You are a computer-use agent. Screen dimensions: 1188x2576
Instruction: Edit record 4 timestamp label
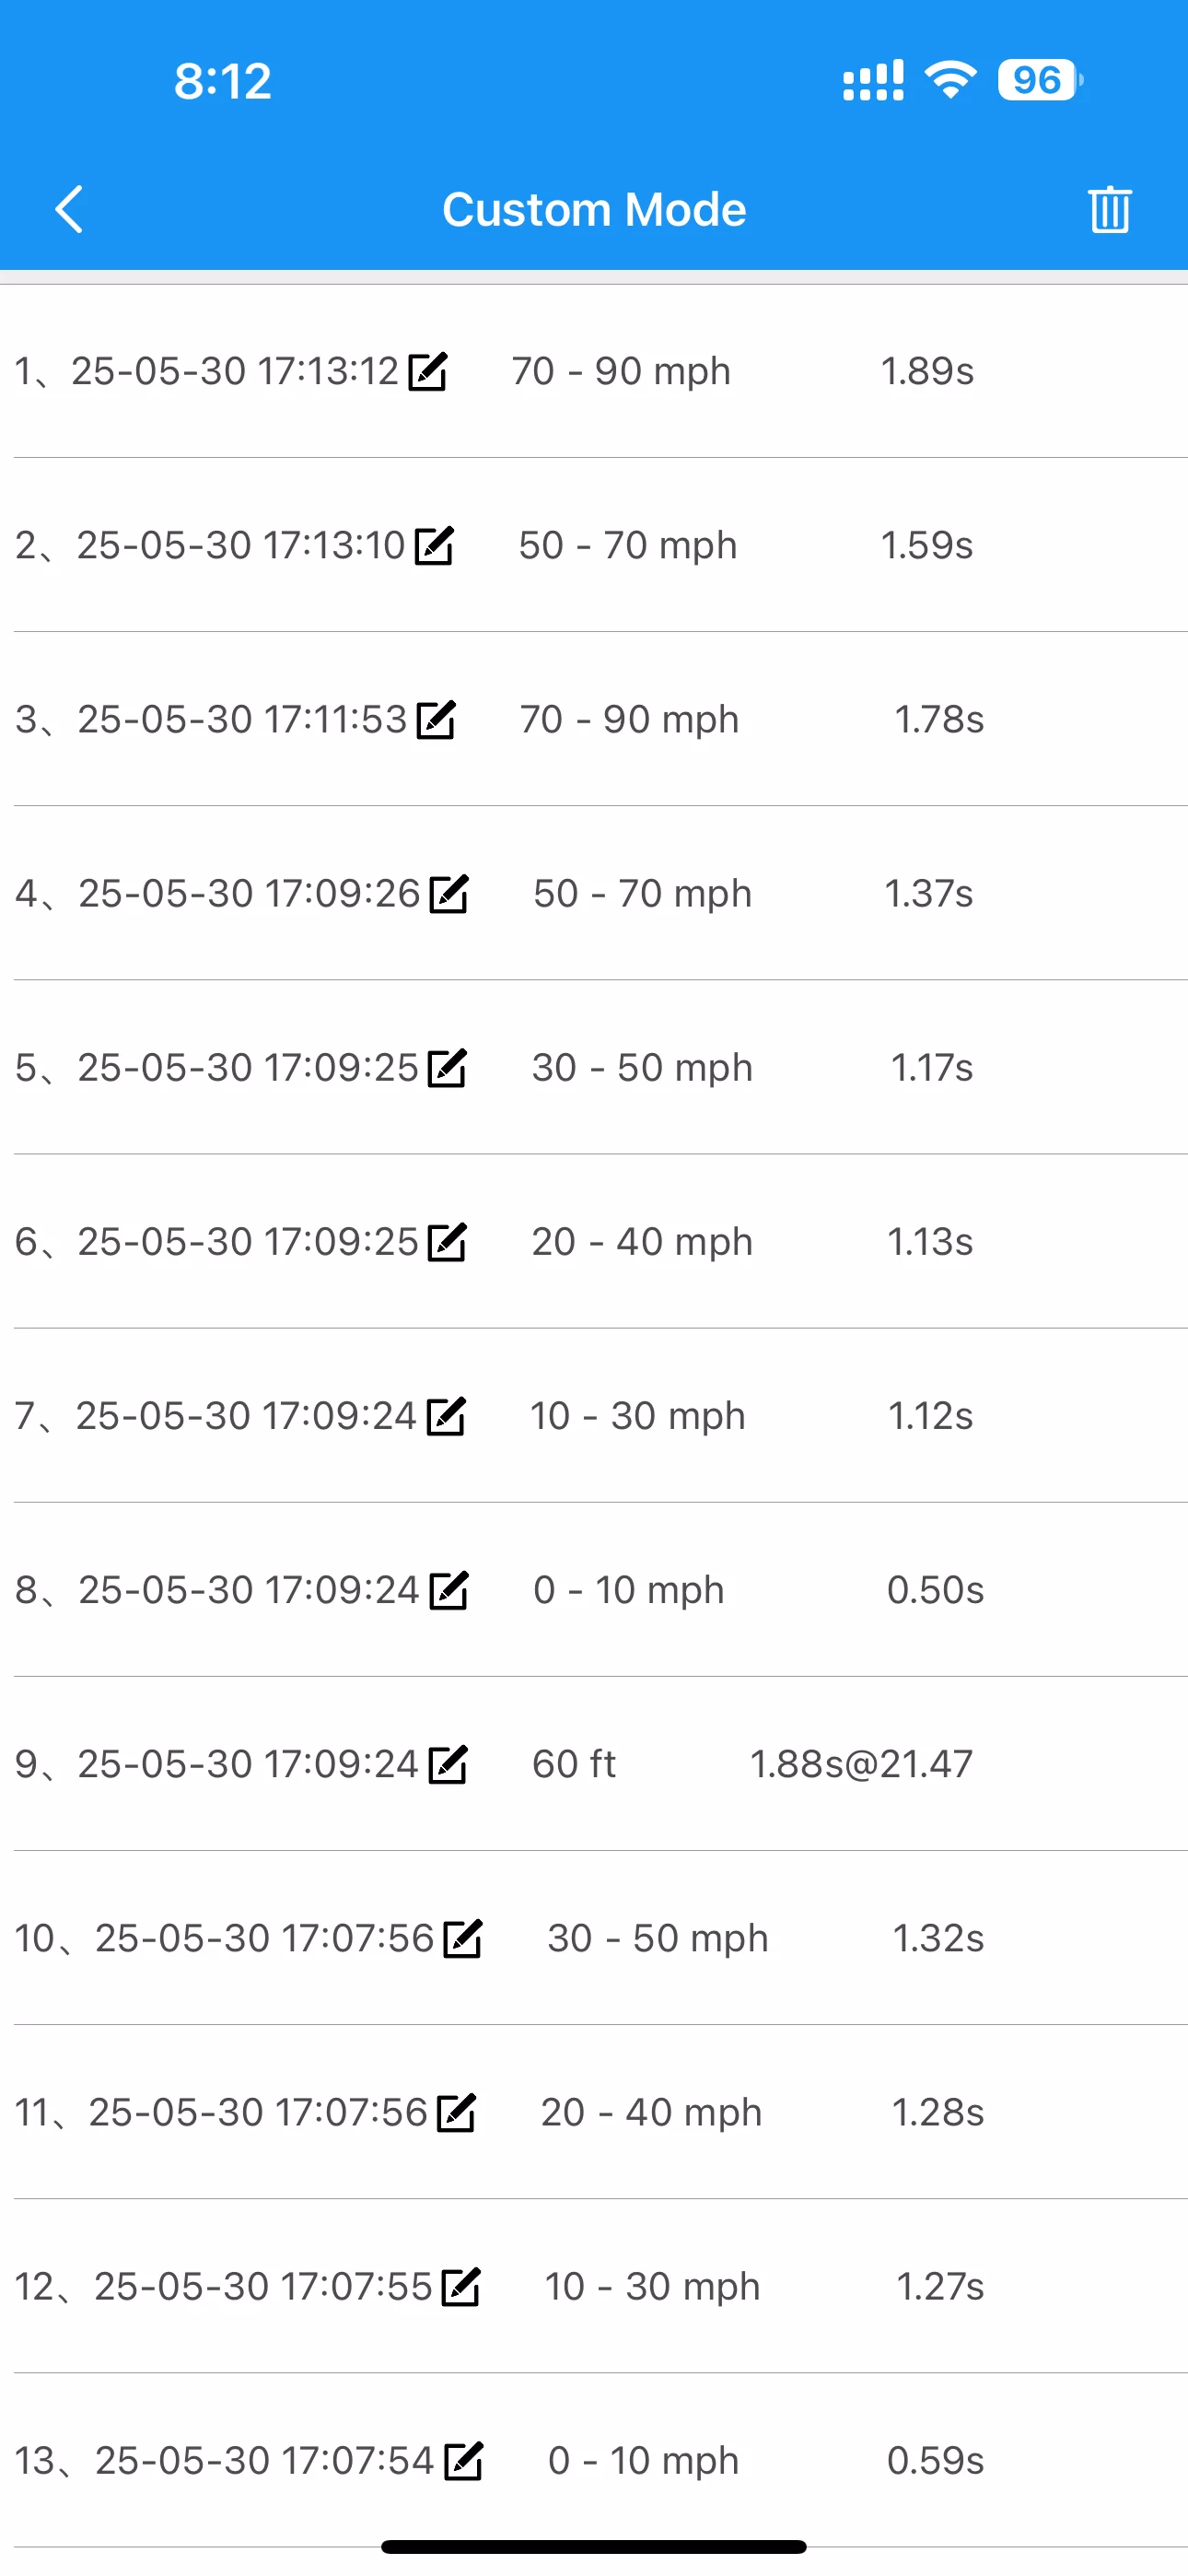point(449,893)
